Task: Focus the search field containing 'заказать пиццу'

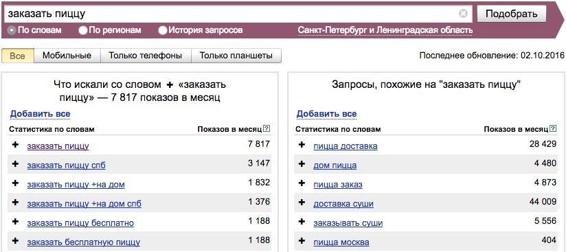Action: (x=231, y=14)
